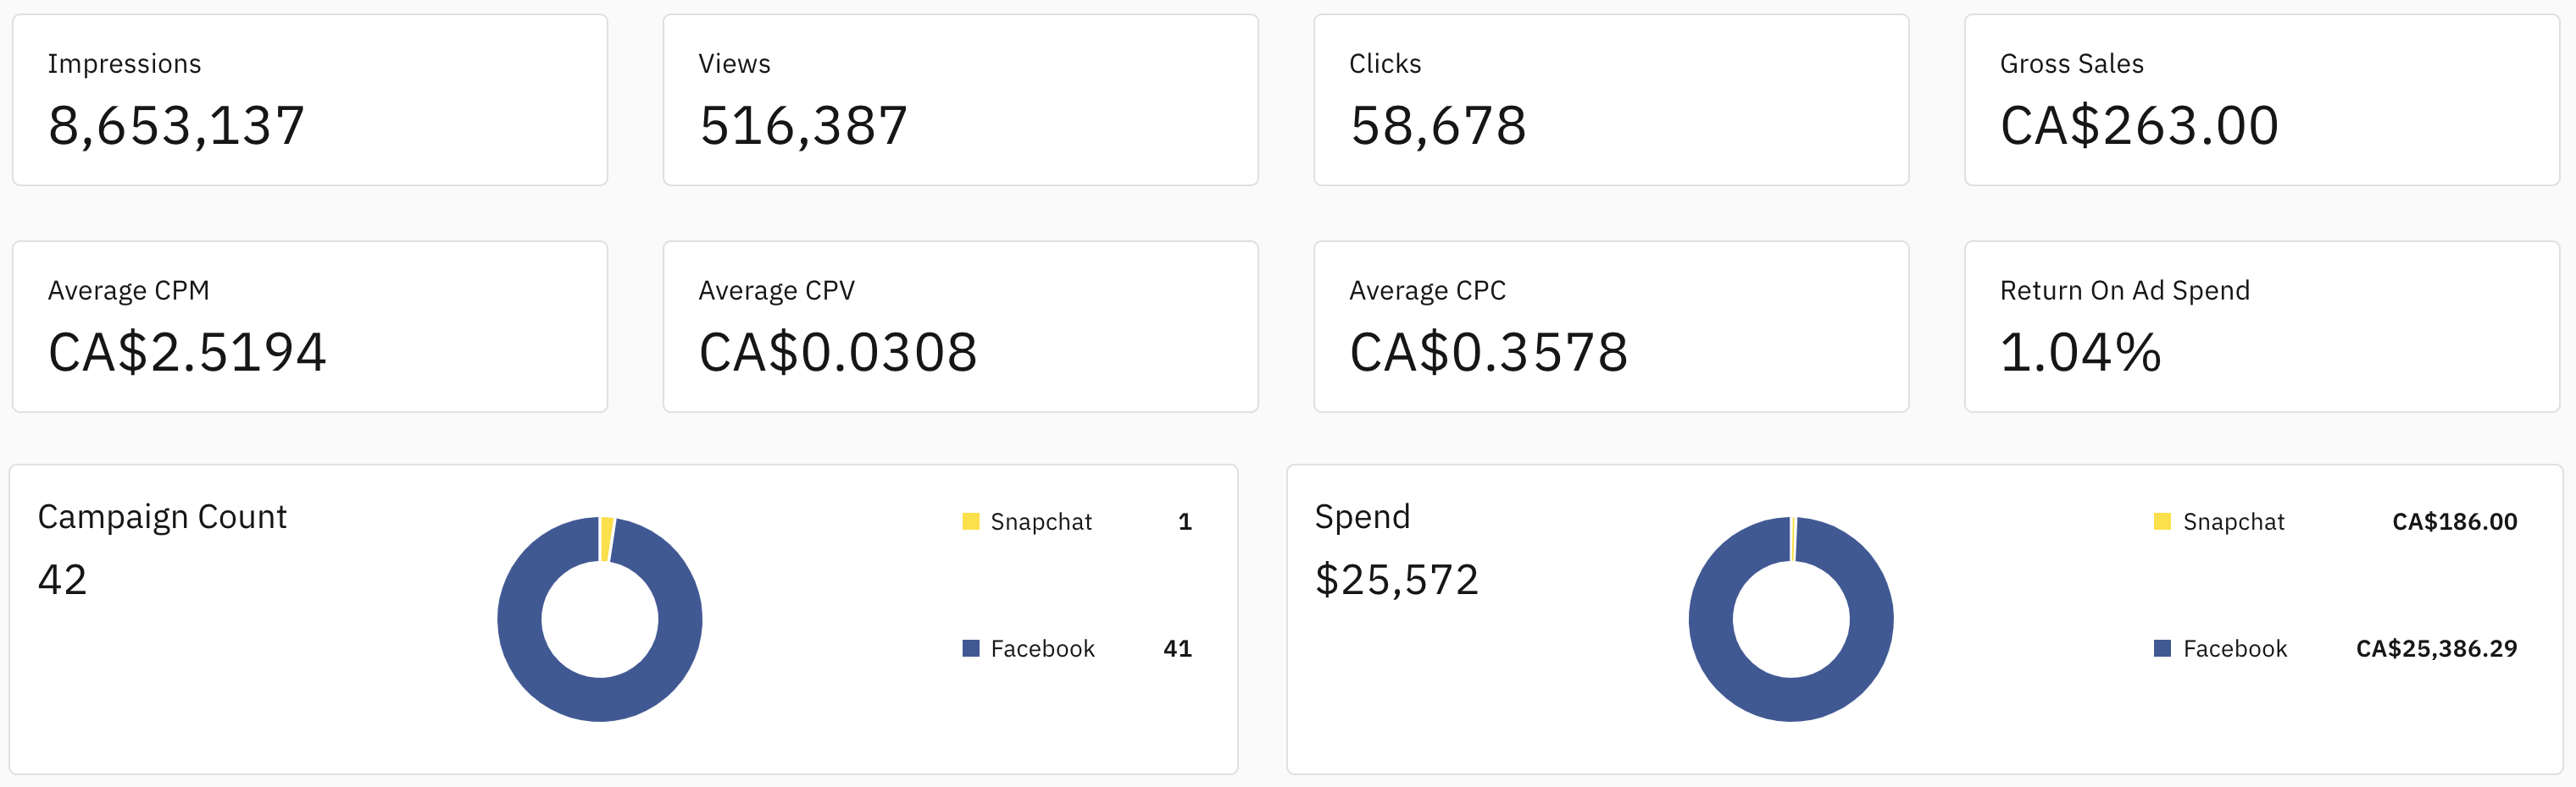This screenshot has height=787, width=2576.
Task: Select the Views metric card
Action: (960, 100)
